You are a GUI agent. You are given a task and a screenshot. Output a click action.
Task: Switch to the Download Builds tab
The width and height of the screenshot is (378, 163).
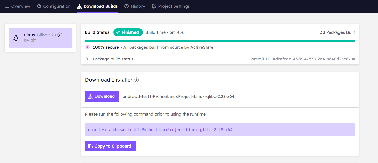click(97, 6)
